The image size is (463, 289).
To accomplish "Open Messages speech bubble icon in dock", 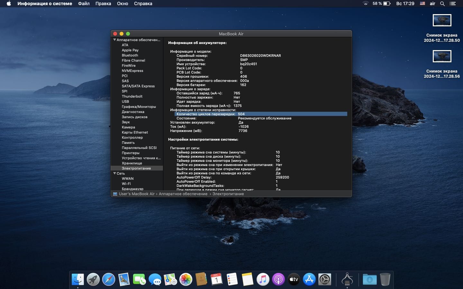I will pos(155,279).
